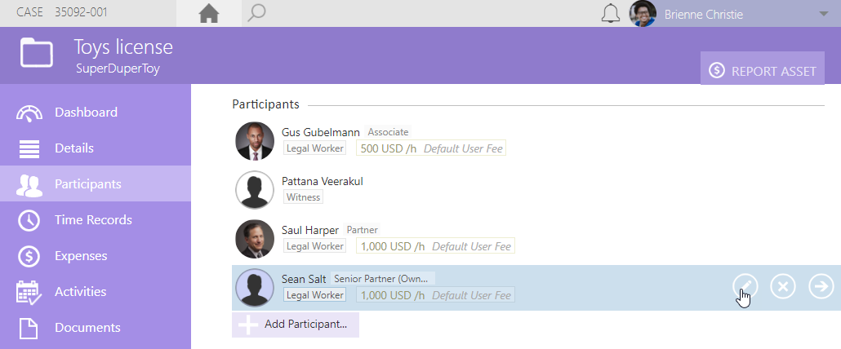This screenshot has width=841, height=349.
Task: Select Gus Gubelmann's profile photo
Action: (x=255, y=141)
